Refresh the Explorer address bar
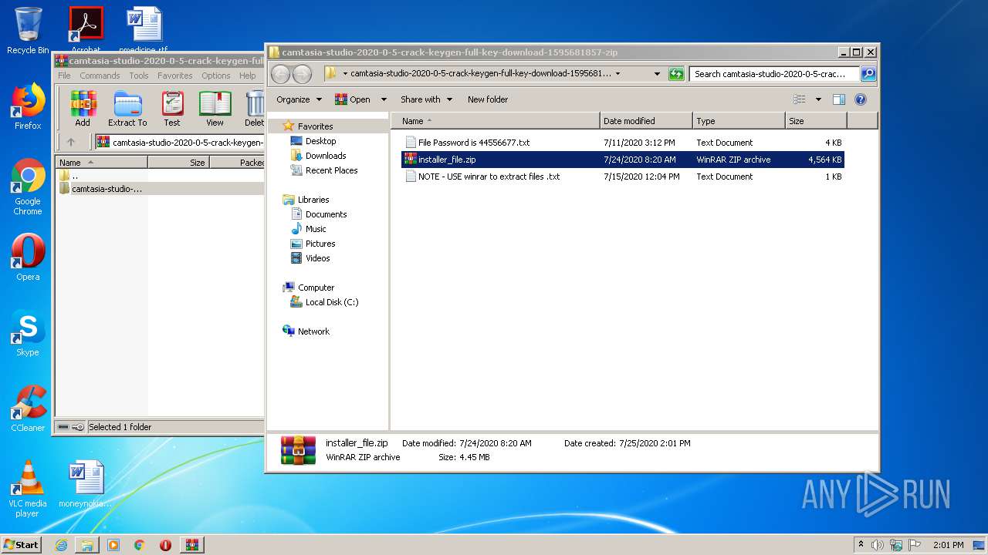 [x=676, y=74]
